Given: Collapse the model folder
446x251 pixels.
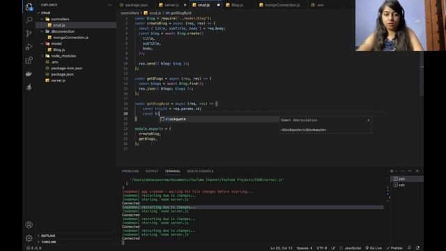Looking at the screenshot, I should pyautogui.click(x=42, y=43).
